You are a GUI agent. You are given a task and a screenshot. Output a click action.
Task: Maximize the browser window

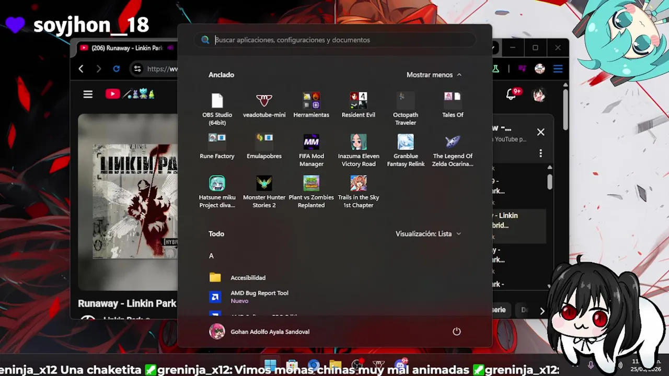point(535,48)
